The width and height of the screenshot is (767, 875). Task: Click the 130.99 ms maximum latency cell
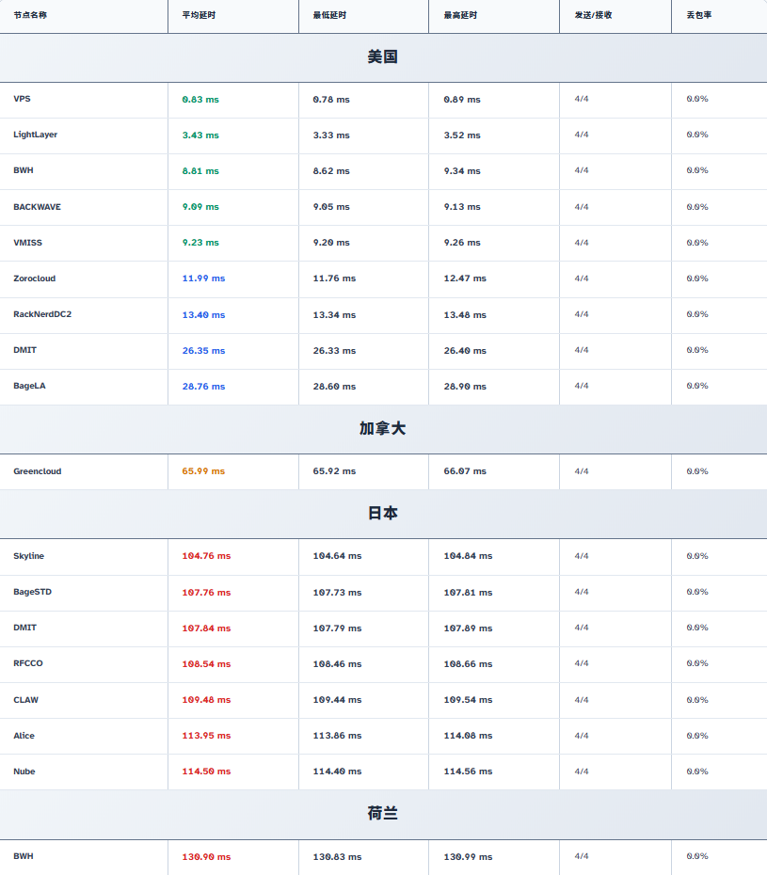tap(468, 857)
